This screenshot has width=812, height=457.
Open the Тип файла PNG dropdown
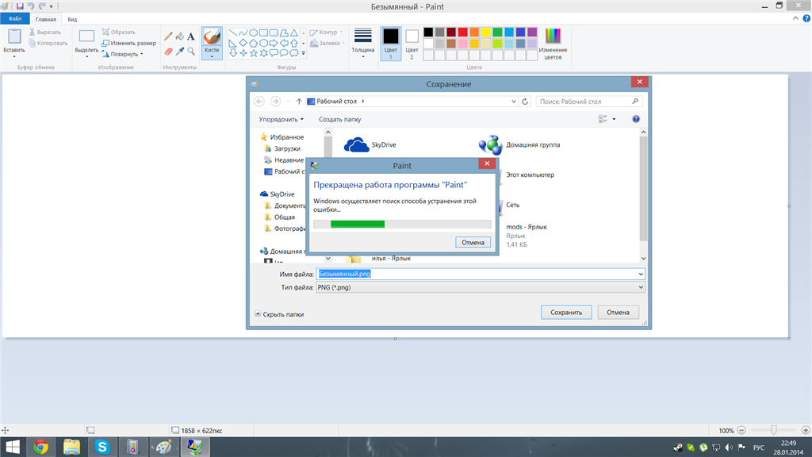[x=481, y=287]
